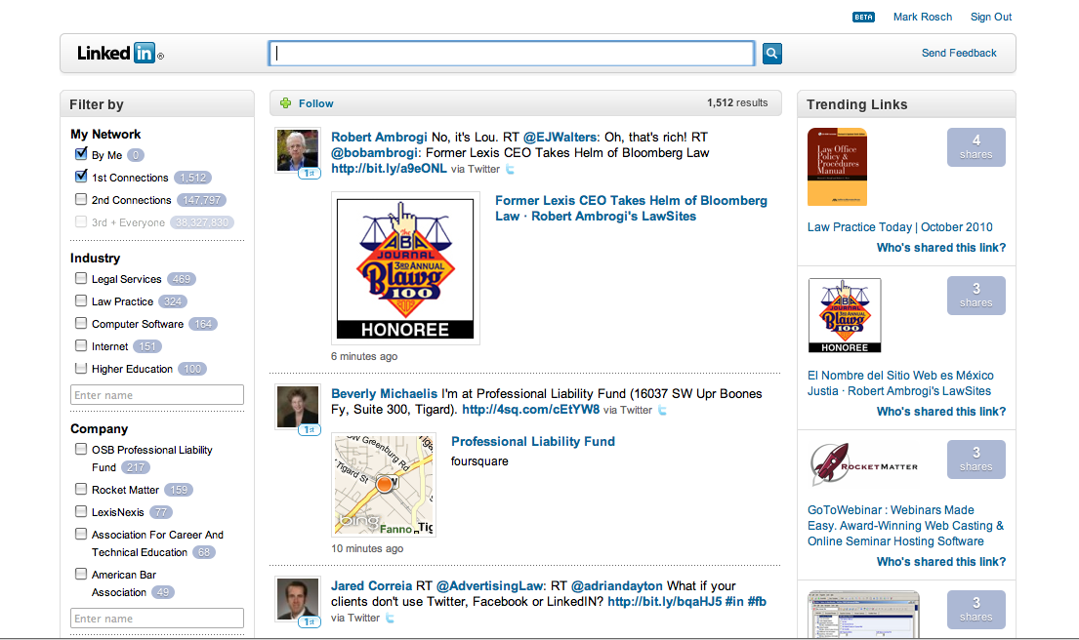Open Law Practice Today October 2010 link

[900, 227]
